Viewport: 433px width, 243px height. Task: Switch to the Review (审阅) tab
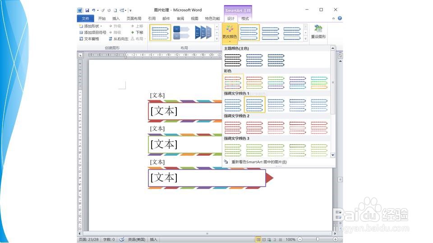(x=180, y=18)
